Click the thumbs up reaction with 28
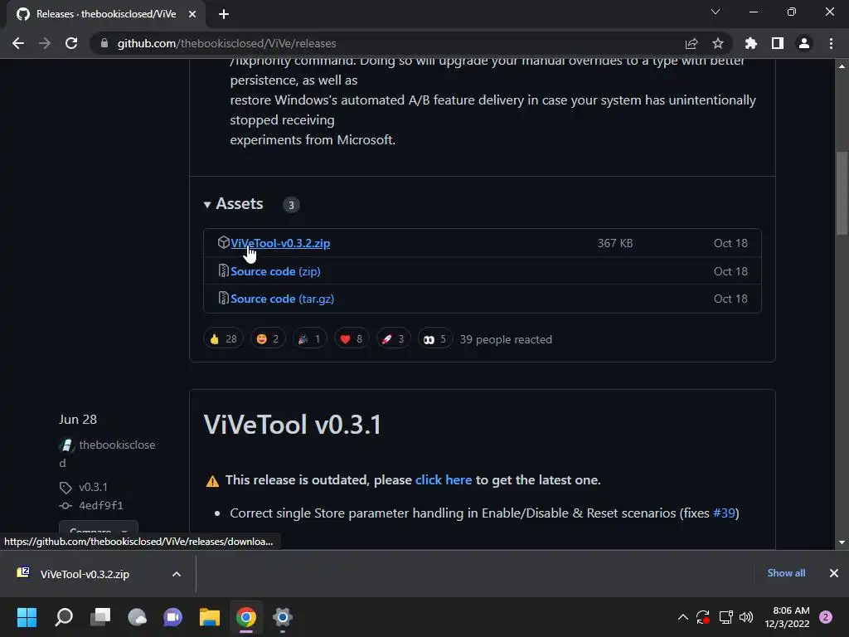This screenshot has width=849, height=637. pos(223,339)
